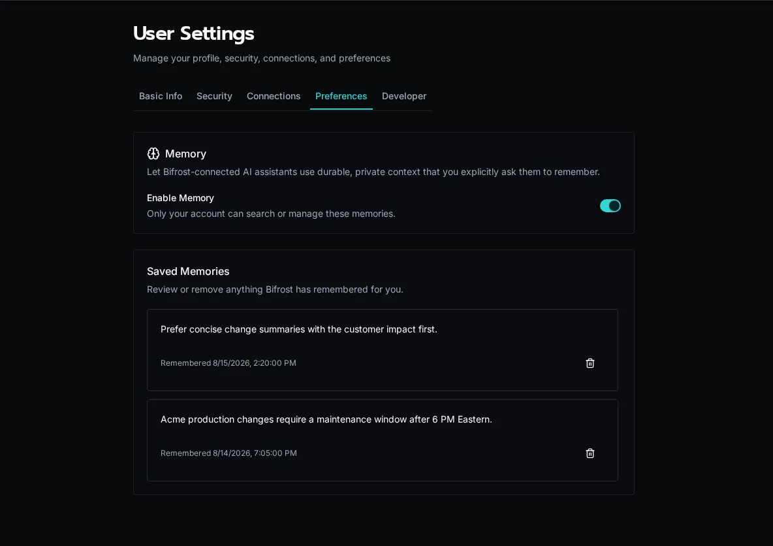Screen dimensions: 773x546
Task: Switch to the Security tab
Action: click(x=214, y=96)
